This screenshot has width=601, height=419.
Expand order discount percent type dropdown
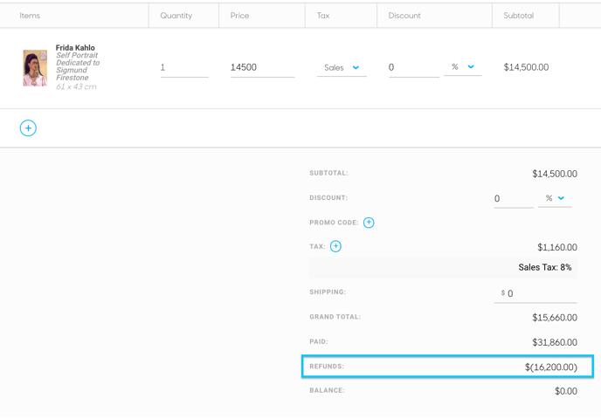(x=555, y=198)
